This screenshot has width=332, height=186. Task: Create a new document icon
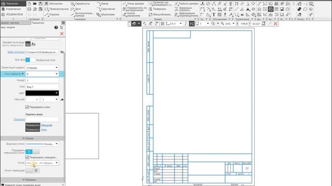point(29,4)
